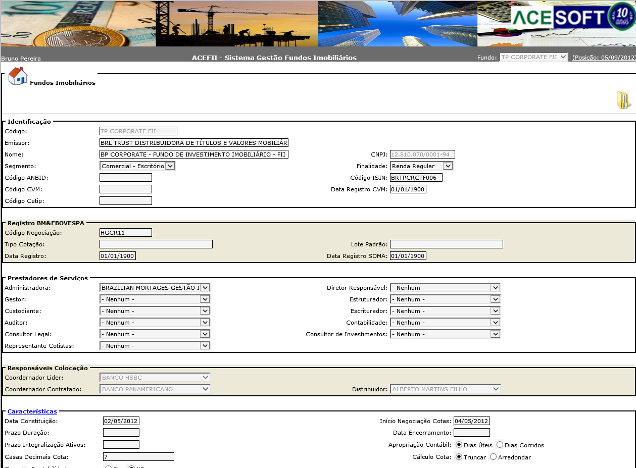
Task: Click the Data Encerramento field
Action: 472,433
